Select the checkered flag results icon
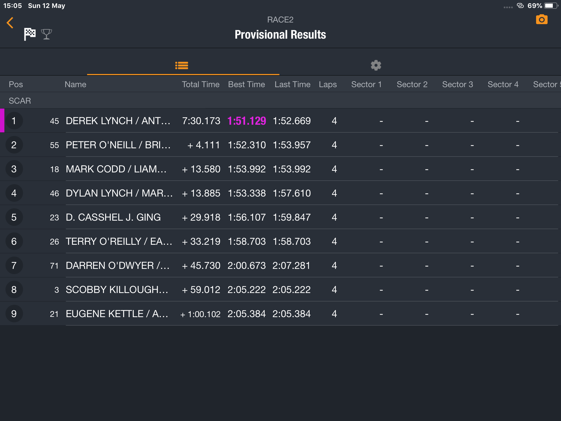Viewport: 561px width, 421px height. tap(30, 34)
